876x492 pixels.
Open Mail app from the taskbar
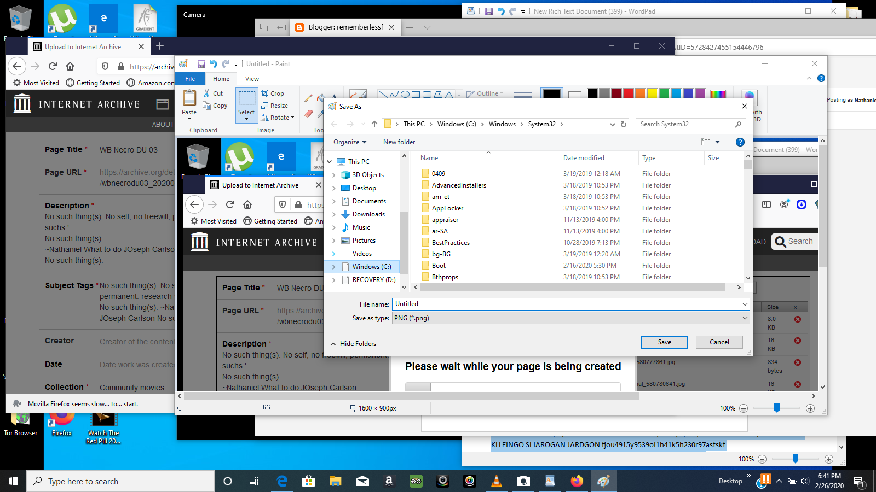(x=362, y=481)
